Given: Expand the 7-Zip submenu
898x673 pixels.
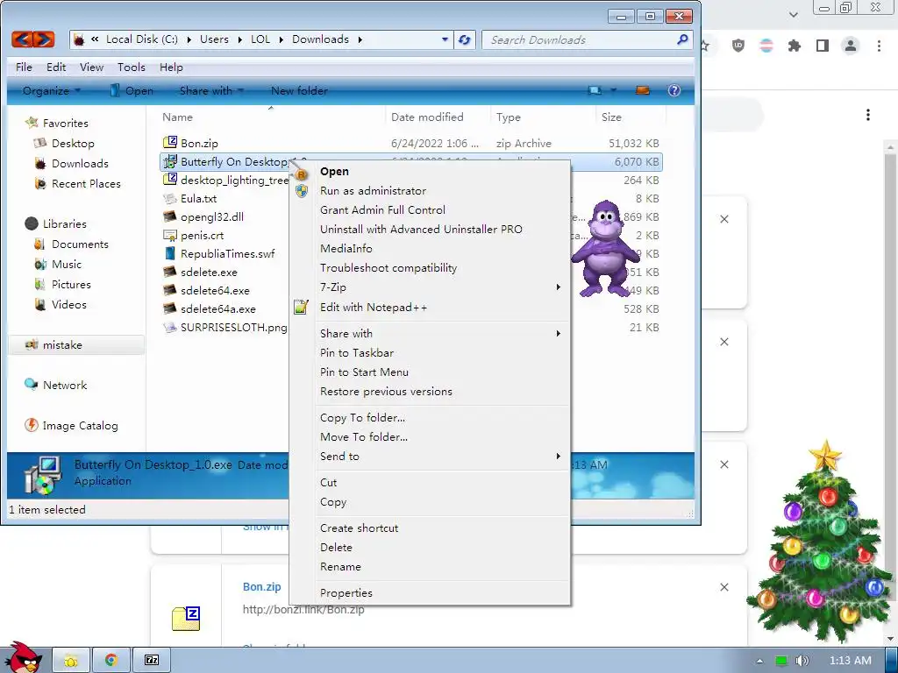Looking at the screenshot, I should click(559, 287).
